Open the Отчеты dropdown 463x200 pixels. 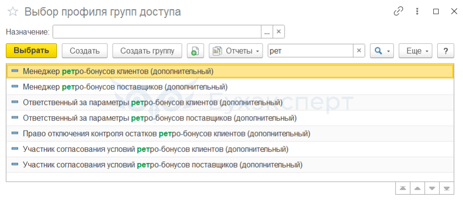click(236, 51)
